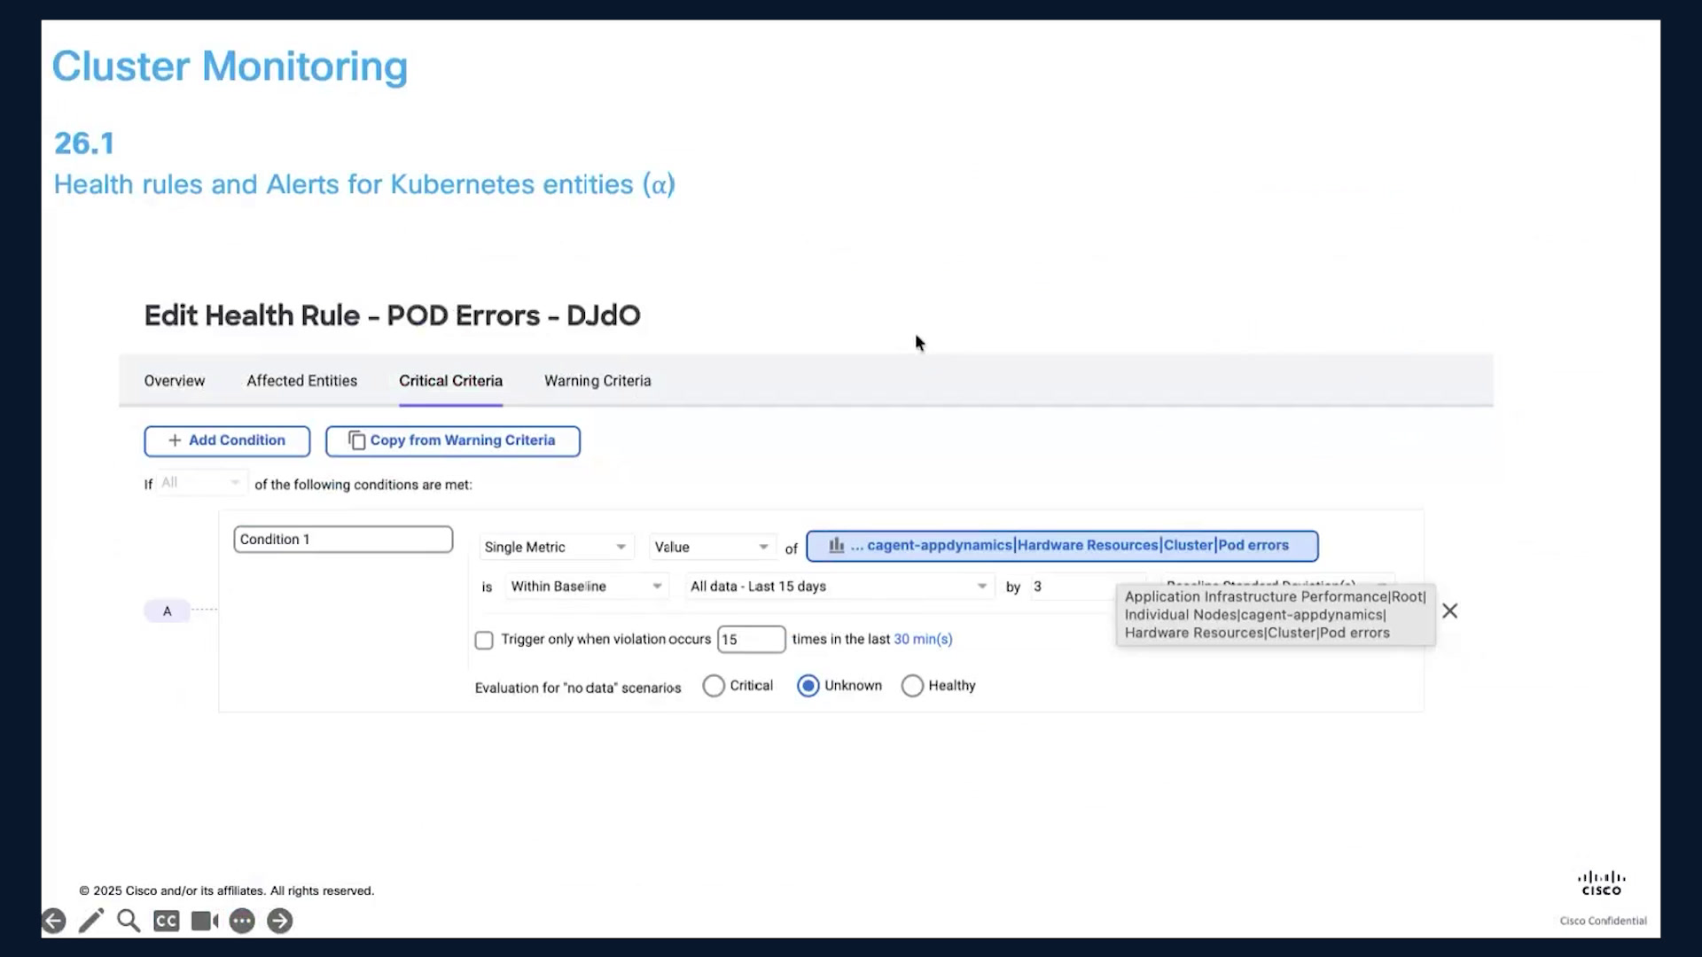Viewport: 1702px width, 957px height.
Task: Select the pen annotation tool
Action: click(x=91, y=922)
